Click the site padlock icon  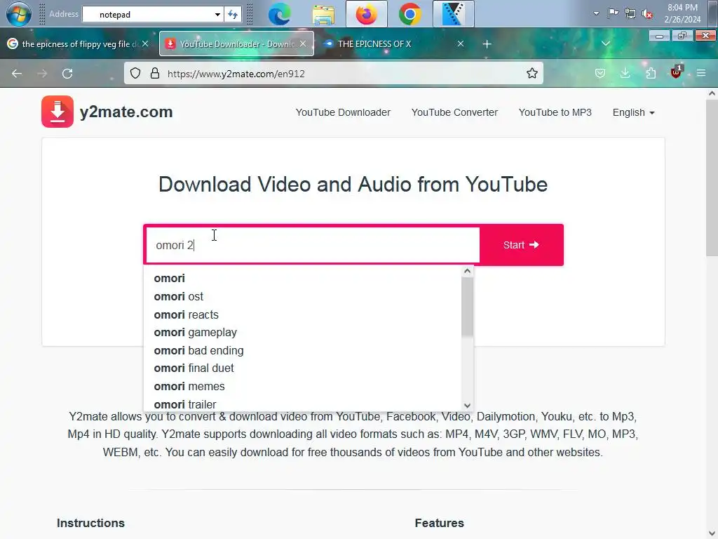point(155,73)
